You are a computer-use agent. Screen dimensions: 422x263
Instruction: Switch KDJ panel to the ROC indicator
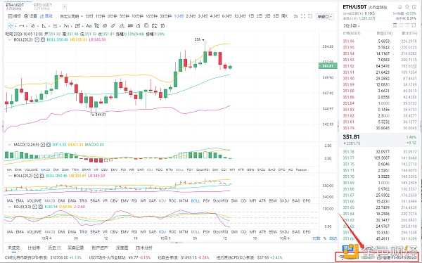click(172, 231)
